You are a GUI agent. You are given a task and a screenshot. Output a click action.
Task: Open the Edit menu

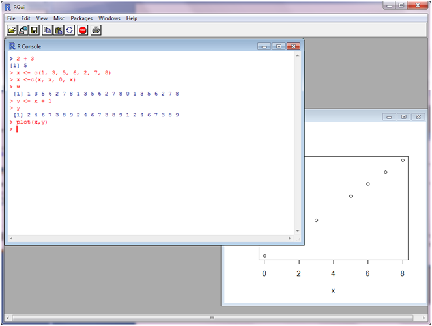(25, 18)
